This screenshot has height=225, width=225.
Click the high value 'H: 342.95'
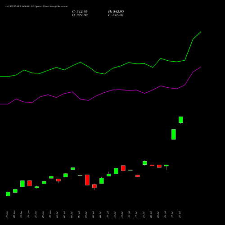pos(116,12)
